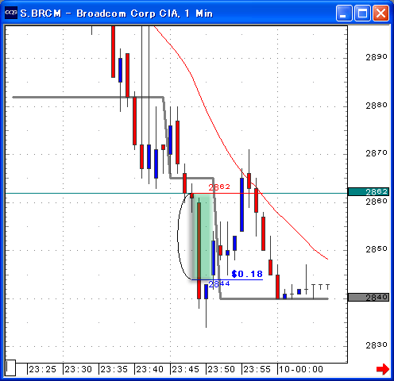The image size is (394, 381).
Task: Click the $0.18 profit annotation
Action: pyautogui.click(x=247, y=274)
